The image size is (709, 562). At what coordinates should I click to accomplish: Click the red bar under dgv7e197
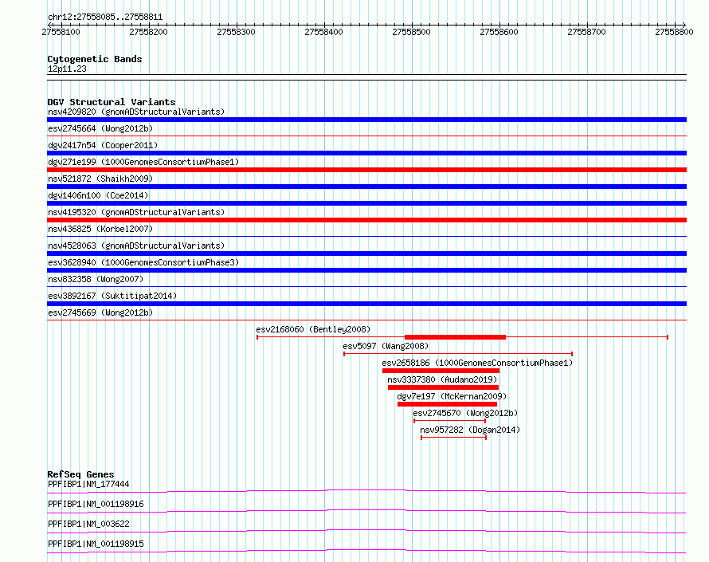click(447, 404)
